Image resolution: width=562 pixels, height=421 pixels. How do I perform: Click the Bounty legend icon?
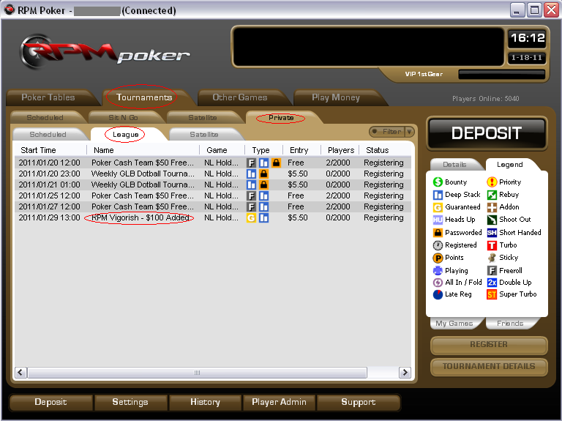point(438,182)
